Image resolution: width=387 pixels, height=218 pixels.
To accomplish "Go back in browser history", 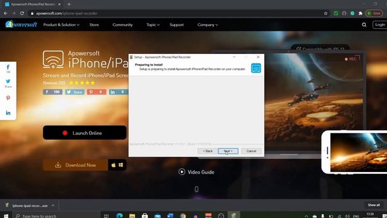I will (x=5, y=13).
